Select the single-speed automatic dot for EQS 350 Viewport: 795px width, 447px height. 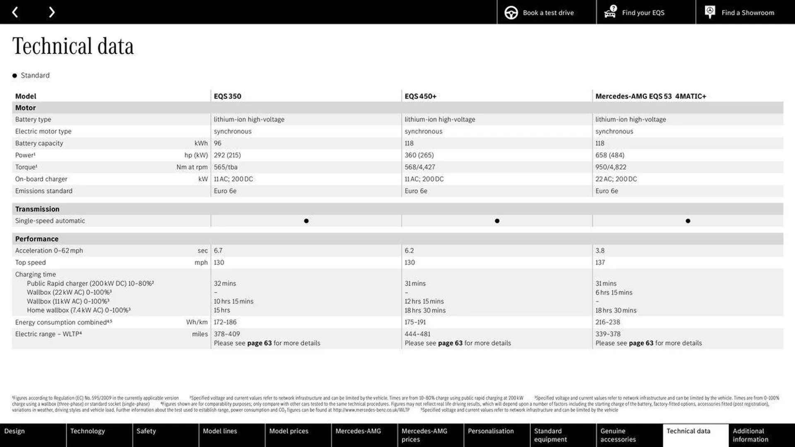pyautogui.click(x=306, y=221)
